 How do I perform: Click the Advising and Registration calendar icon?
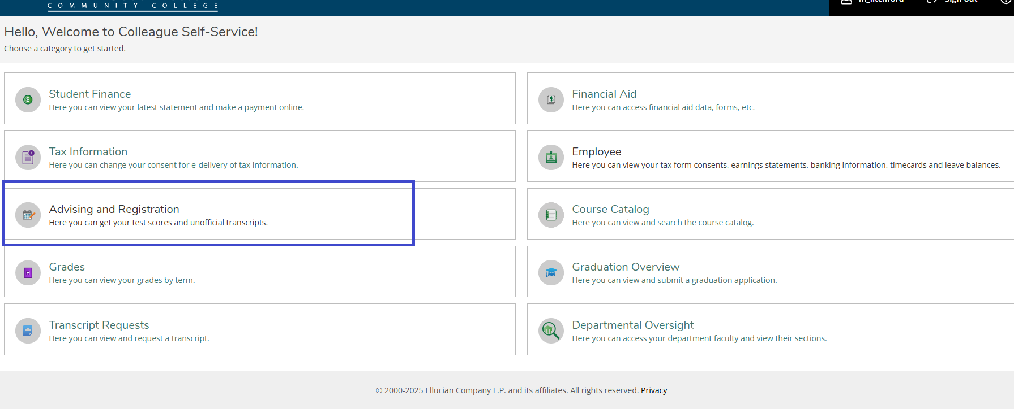[x=28, y=215]
